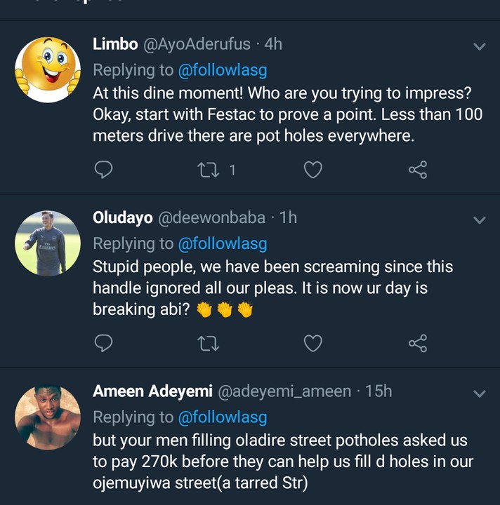Open the dropdown arrow on Limbo's tweet
The width and height of the screenshot is (500, 505).
tap(480, 47)
